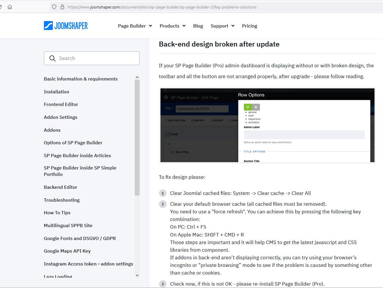This screenshot has width=383, height=288.
Task: Click the browser home icon
Action: (x=10, y=7)
